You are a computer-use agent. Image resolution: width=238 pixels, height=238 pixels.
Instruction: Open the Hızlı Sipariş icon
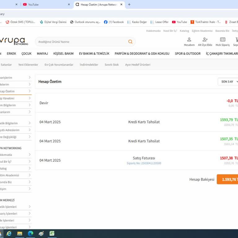(223, 42)
